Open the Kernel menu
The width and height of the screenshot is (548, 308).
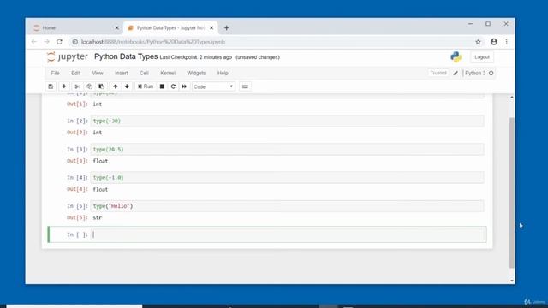click(168, 73)
